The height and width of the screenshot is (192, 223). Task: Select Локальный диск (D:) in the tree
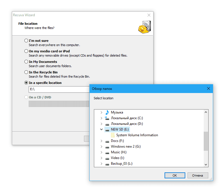(127, 124)
